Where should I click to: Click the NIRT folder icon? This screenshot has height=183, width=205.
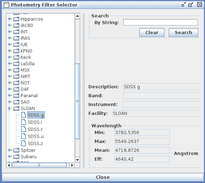(16, 77)
